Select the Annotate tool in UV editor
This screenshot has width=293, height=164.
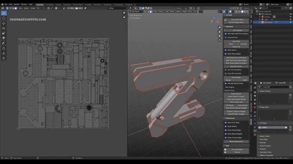pyautogui.click(x=4, y=43)
